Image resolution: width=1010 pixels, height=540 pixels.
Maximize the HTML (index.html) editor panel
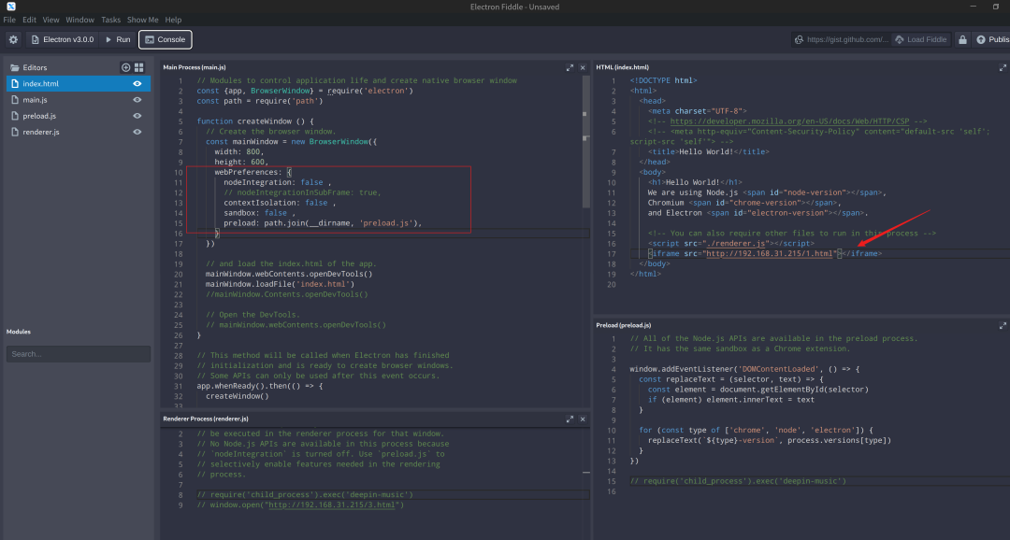click(1003, 67)
